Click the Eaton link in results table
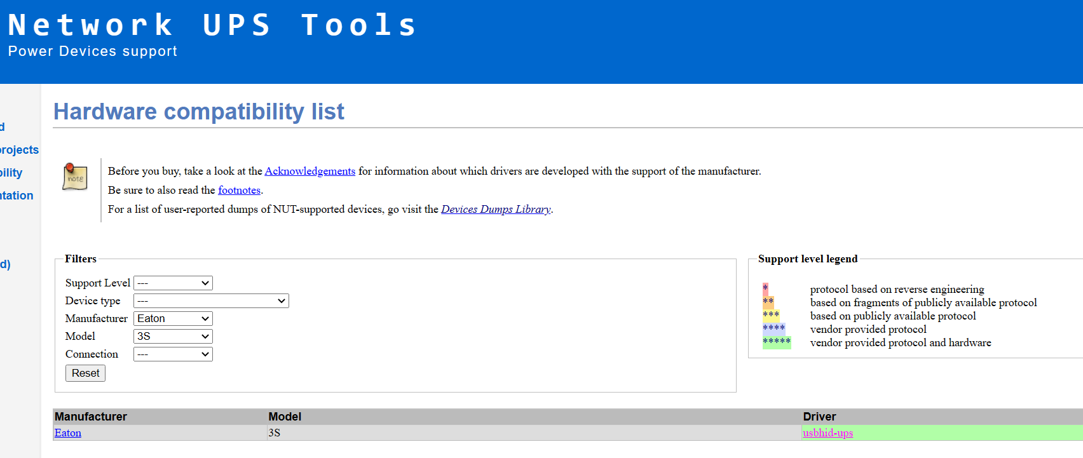This screenshot has height=458, width=1083. [68, 433]
